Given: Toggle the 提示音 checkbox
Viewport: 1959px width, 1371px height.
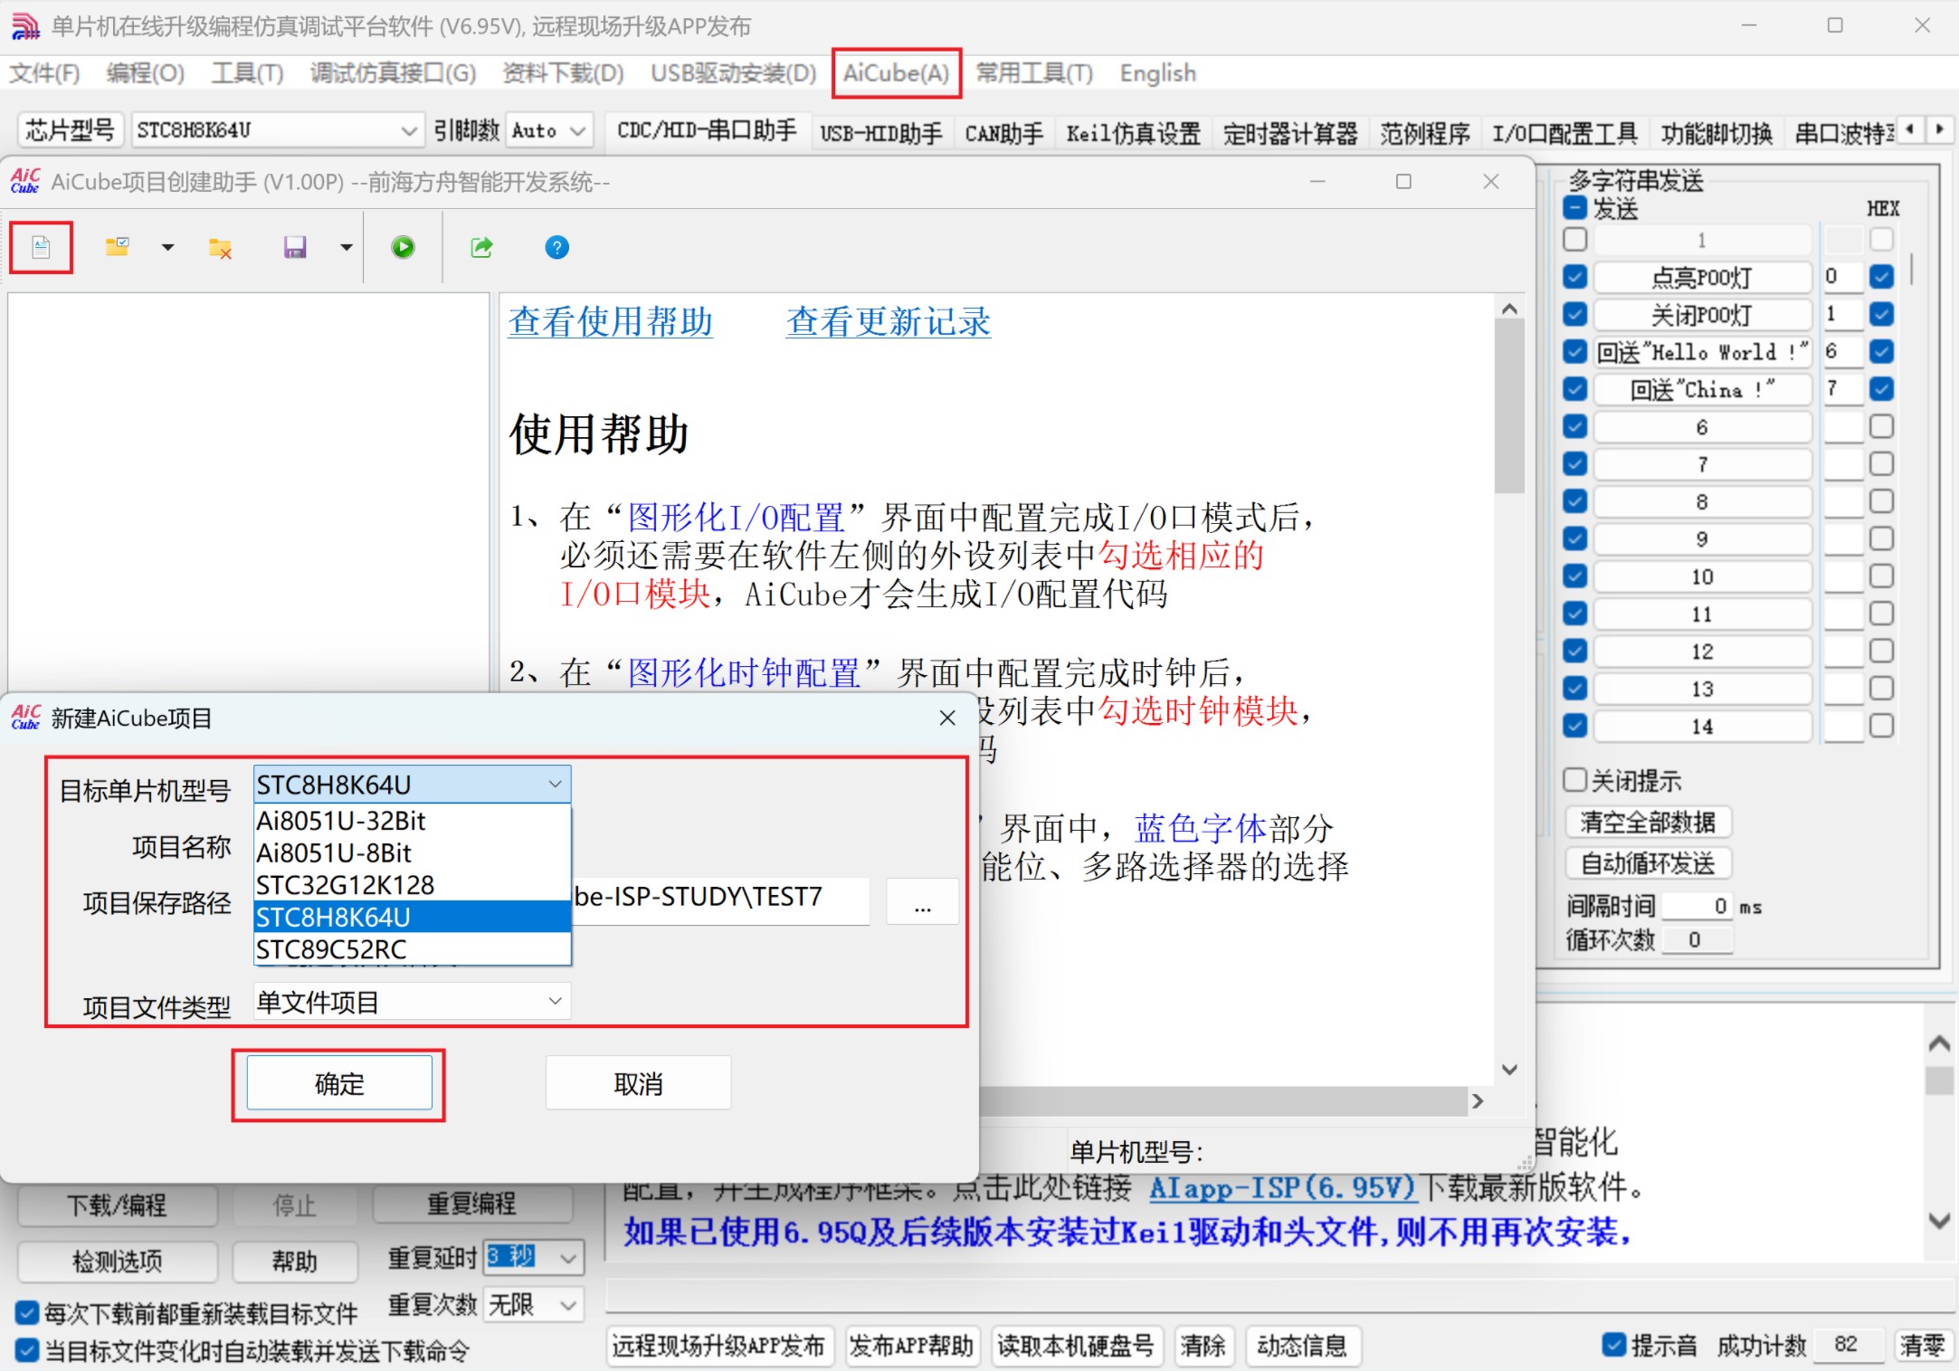Looking at the screenshot, I should point(1613,1345).
